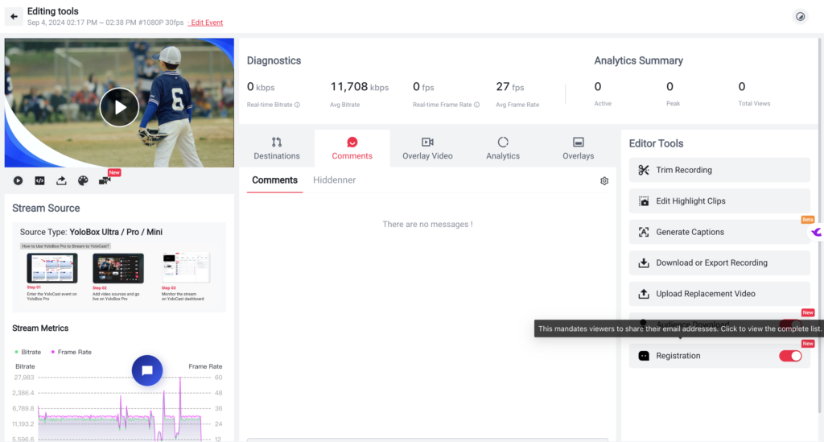
Task: Click Generate Captions button
Action: (719, 232)
